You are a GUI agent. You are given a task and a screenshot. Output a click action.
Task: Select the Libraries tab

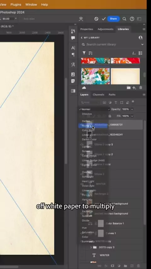click(123, 29)
